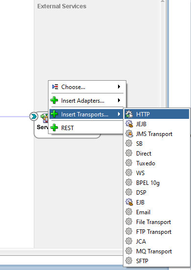Choose JEJB transport option
This screenshot has height=270, width=191.
coord(157,124)
